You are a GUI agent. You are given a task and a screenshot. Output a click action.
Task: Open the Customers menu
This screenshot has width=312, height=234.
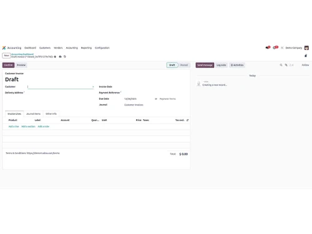(x=45, y=48)
